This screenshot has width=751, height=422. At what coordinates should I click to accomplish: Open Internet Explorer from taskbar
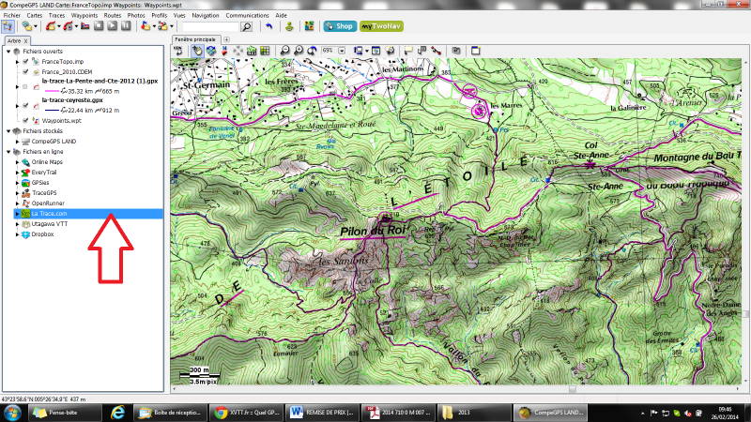click(117, 413)
